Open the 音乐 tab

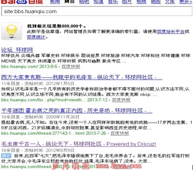coord(113,2)
